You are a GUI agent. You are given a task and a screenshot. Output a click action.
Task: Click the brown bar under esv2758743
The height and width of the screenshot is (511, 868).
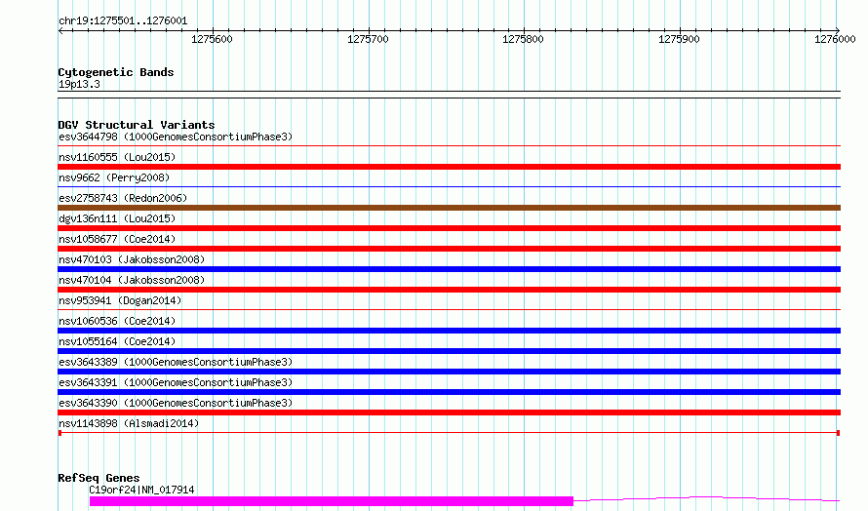tap(449, 208)
